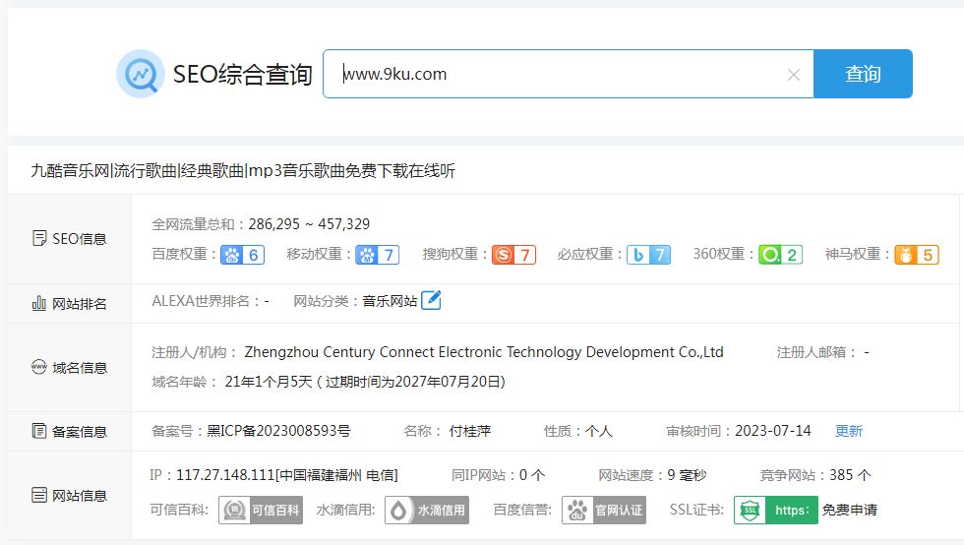Open the 百度权重 badge showing 6
This screenshot has height=545, width=964.
(242, 255)
